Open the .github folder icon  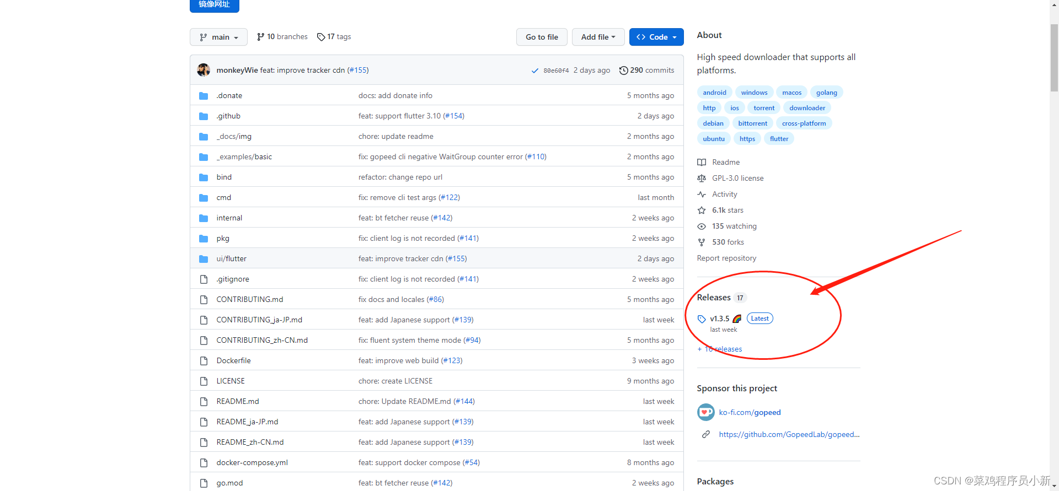[x=204, y=116]
